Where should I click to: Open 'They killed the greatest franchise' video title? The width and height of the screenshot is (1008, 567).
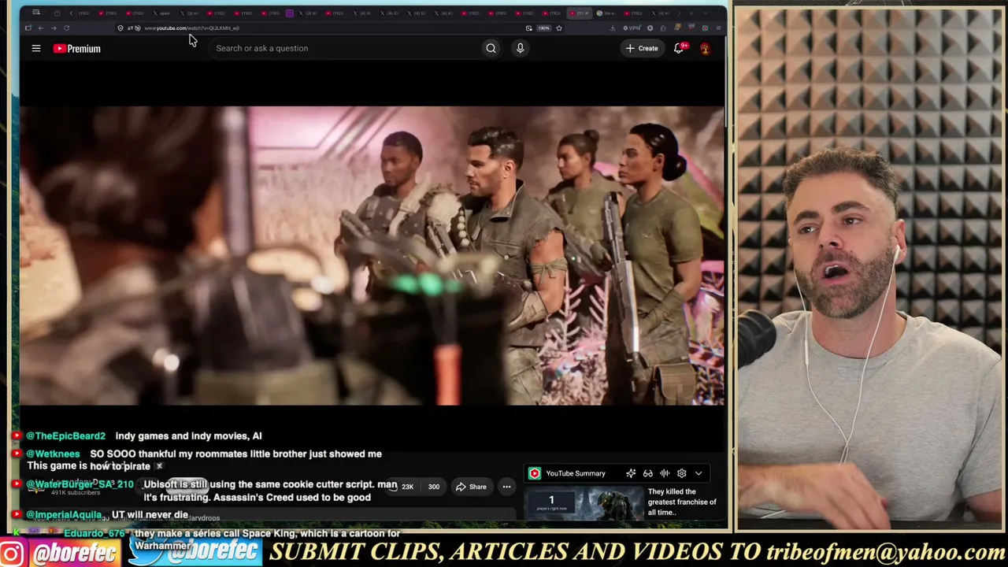coord(682,502)
